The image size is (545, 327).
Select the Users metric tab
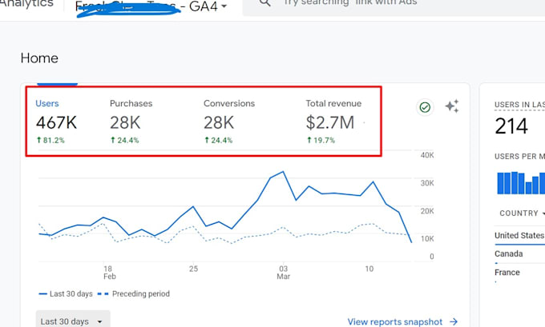pos(56,122)
